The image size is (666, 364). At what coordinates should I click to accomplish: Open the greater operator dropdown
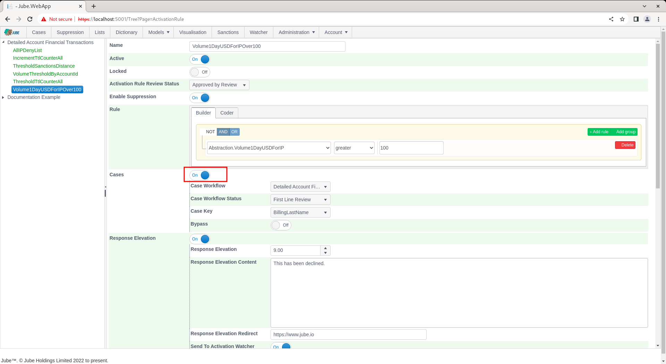point(354,148)
